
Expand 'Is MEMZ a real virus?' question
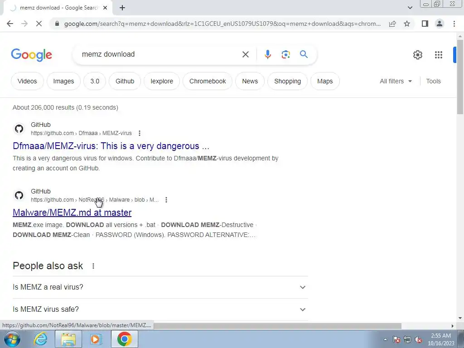point(160,287)
